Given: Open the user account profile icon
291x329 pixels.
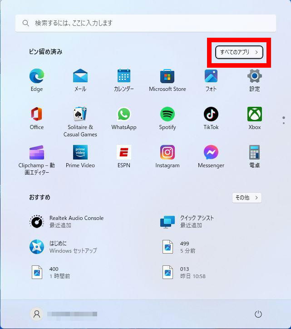Looking at the screenshot, I should pos(37,314).
